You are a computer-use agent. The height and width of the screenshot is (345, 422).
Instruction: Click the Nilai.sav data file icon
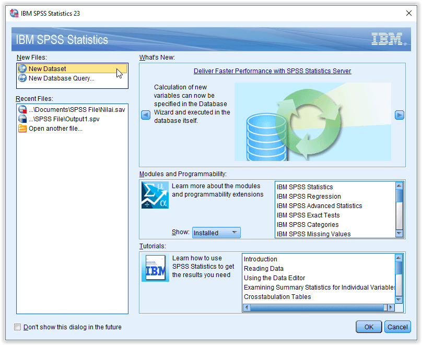[x=22, y=109]
